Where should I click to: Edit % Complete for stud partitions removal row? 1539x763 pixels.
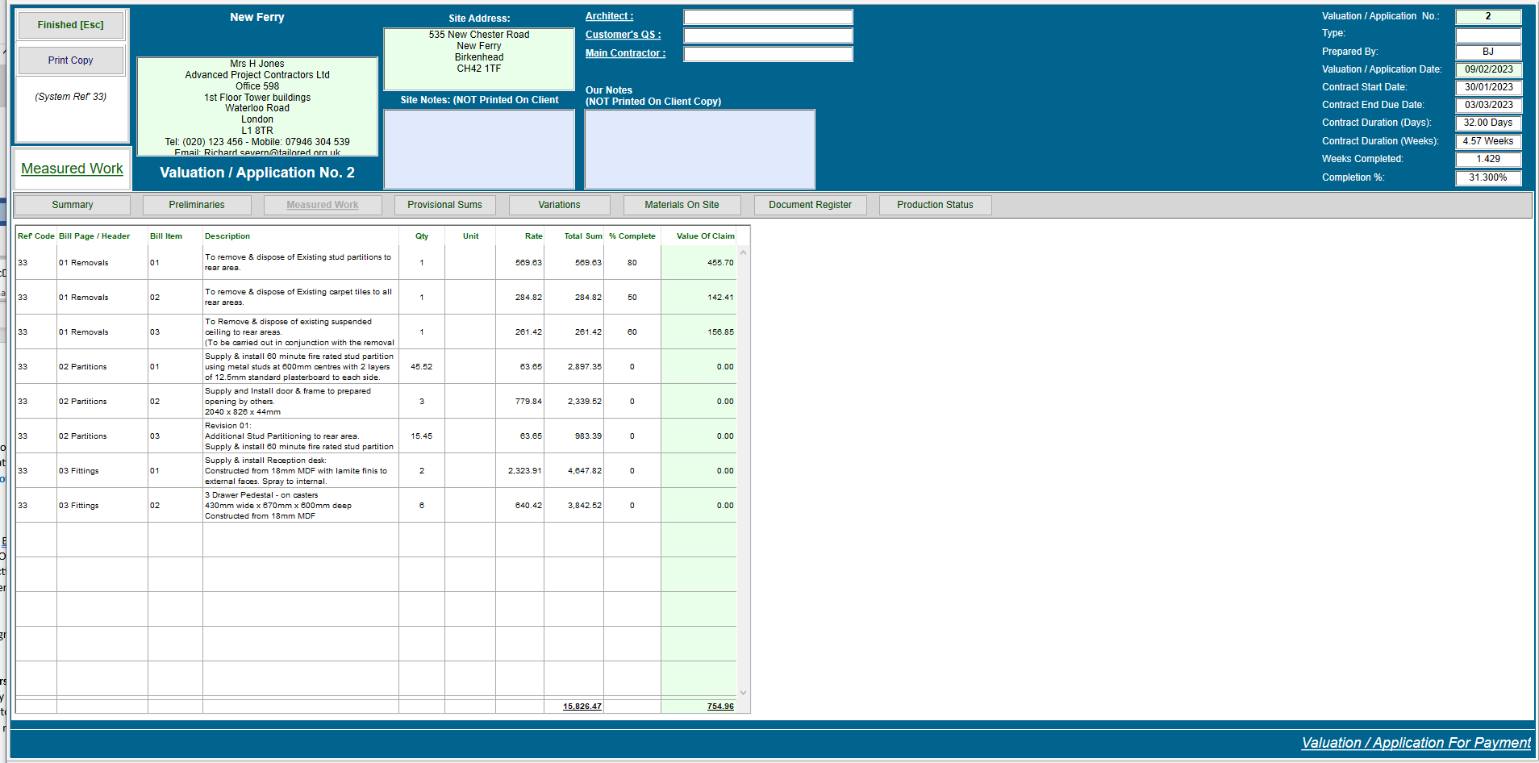[632, 263]
